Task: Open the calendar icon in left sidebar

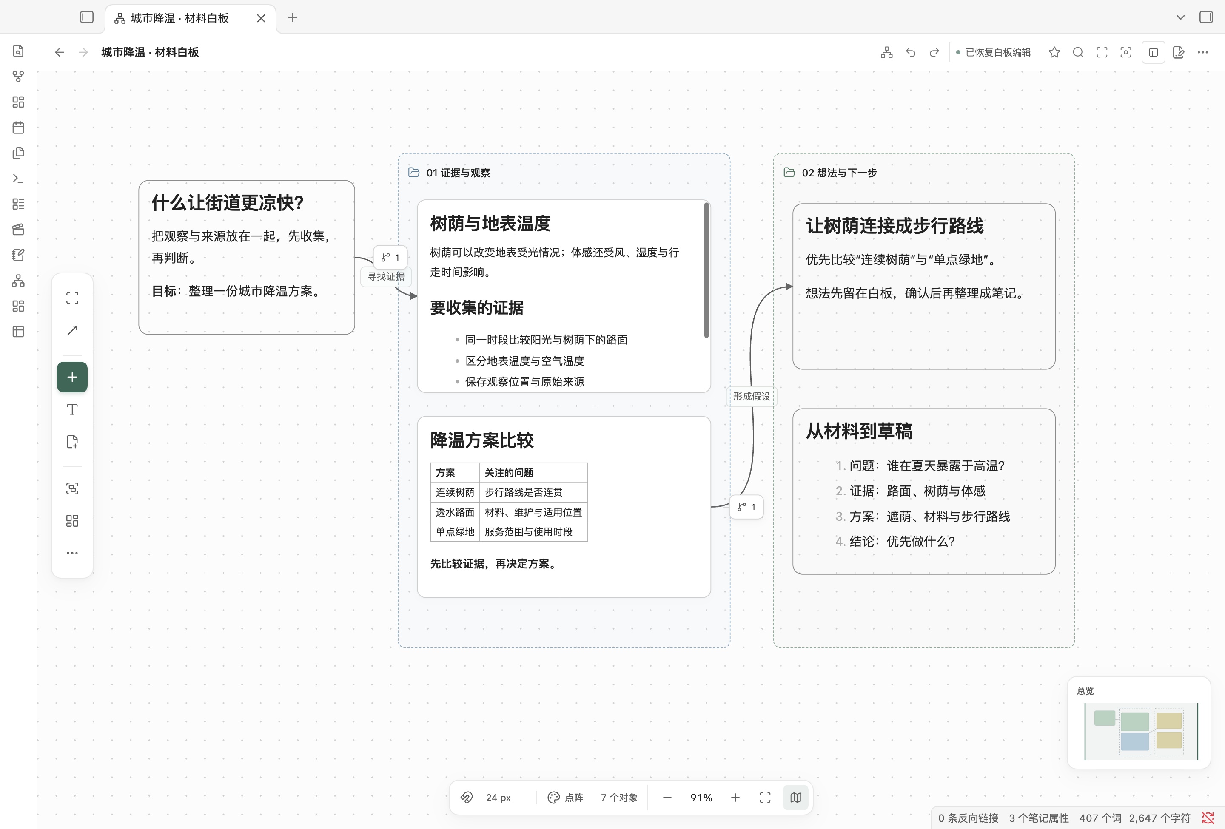Action: 18,128
